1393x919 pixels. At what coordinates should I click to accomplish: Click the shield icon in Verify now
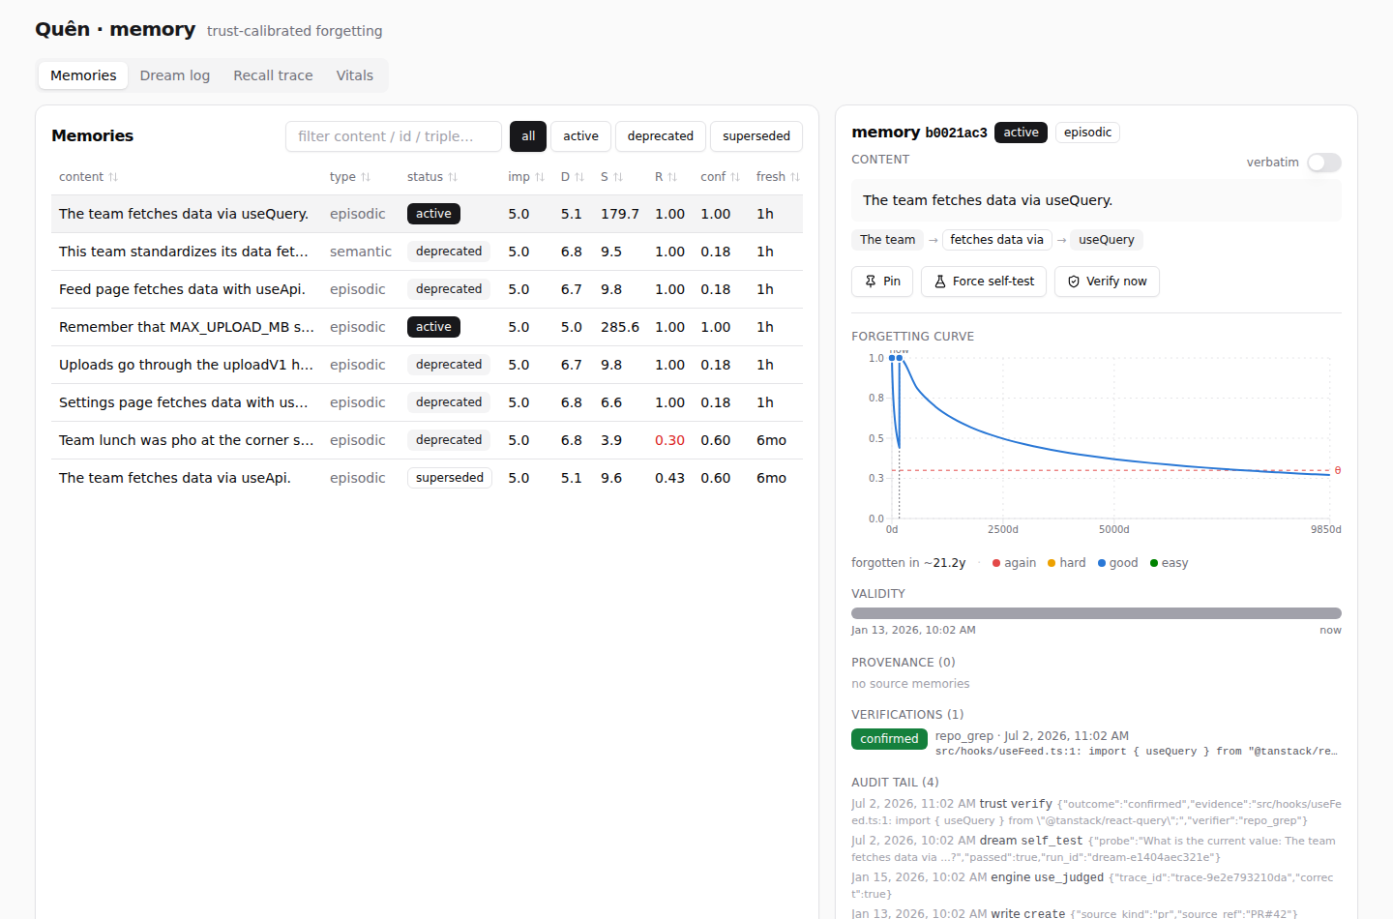(x=1074, y=282)
